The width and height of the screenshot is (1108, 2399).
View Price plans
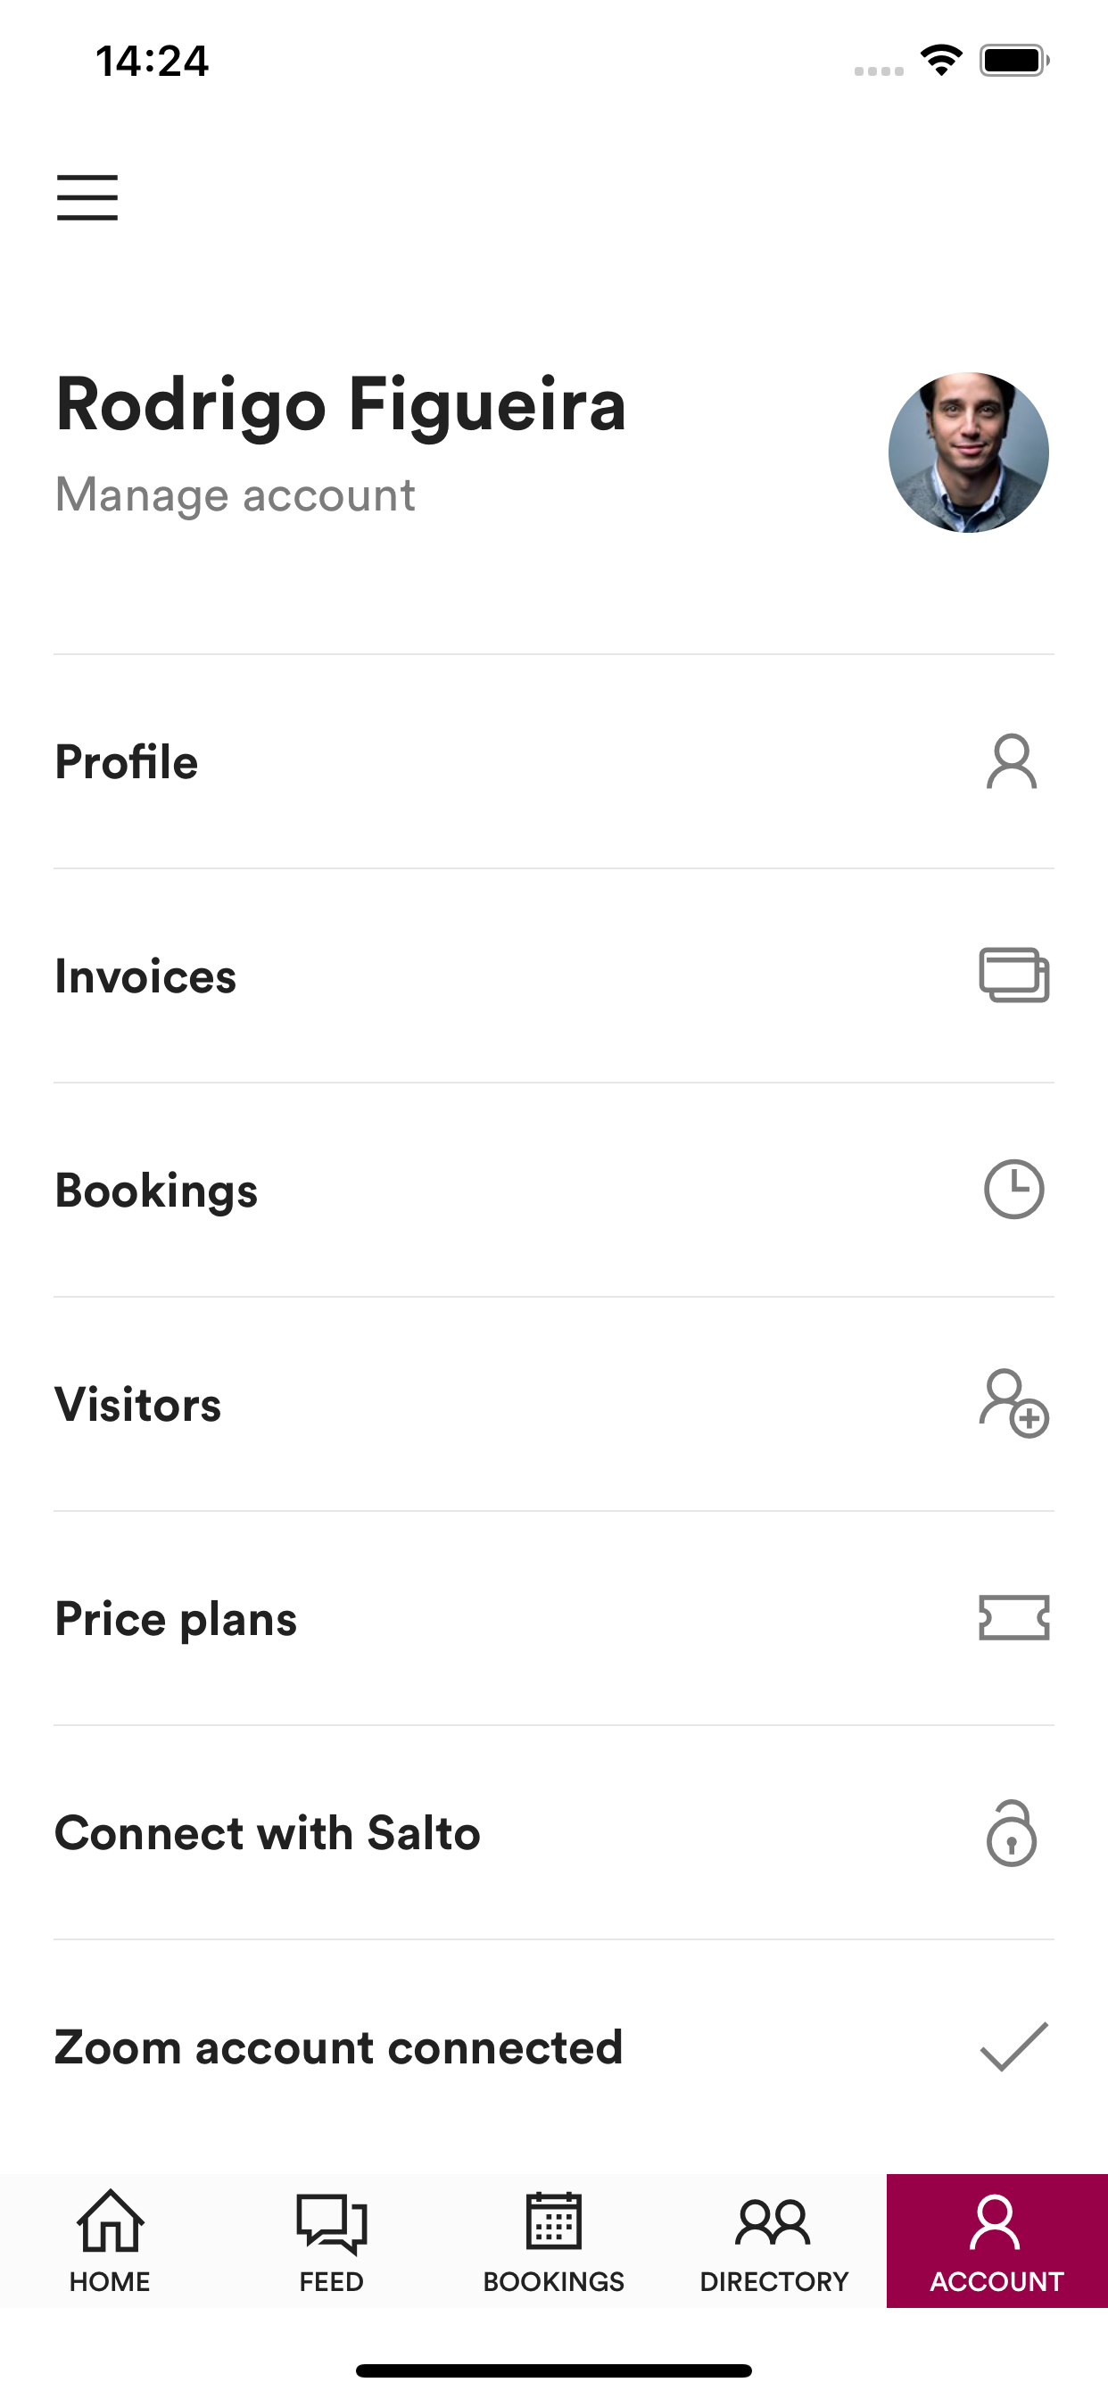pos(554,1619)
